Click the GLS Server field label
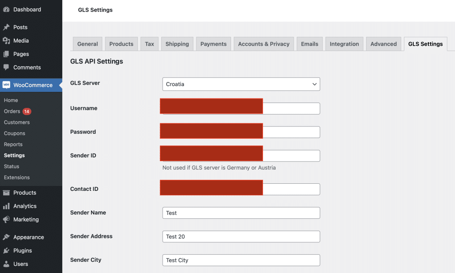The height and width of the screenshot is (273, 455). coord(85,83)
